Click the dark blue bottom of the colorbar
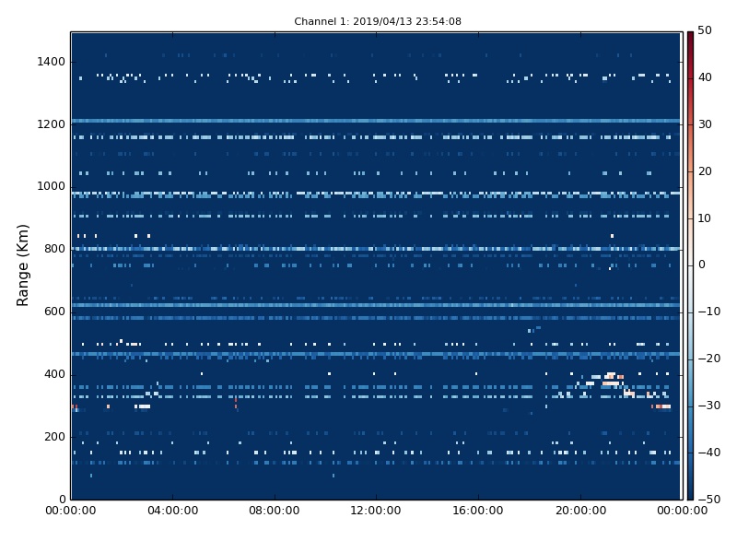The width and height of the screenshot is (737, 553). (x=689, y=493)
